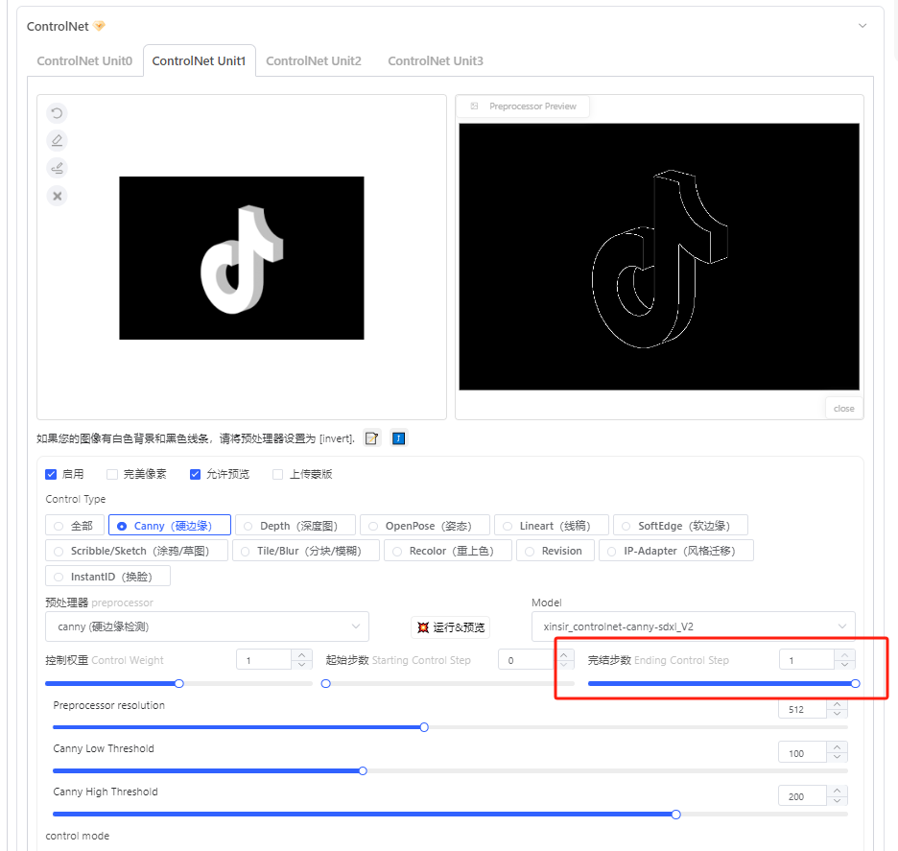898x851 pixels.
Task: Select the InstantID control type
Action: coord(107,576)
